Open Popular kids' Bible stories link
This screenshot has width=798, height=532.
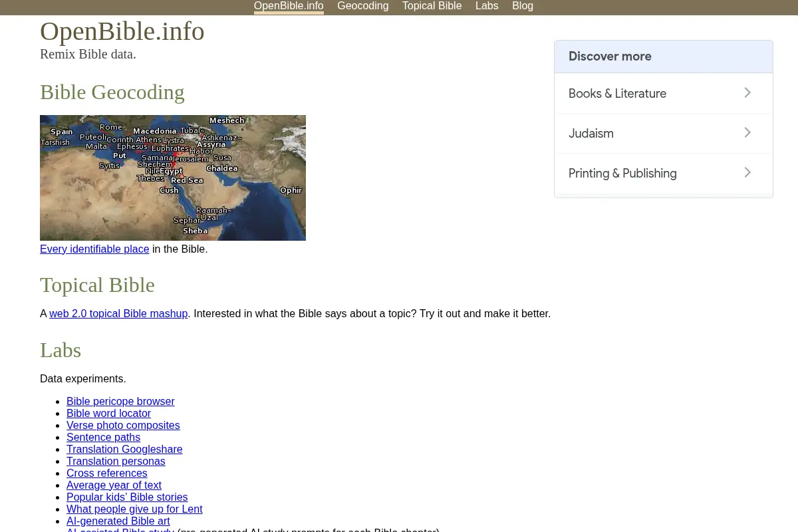tap(127, 497)
